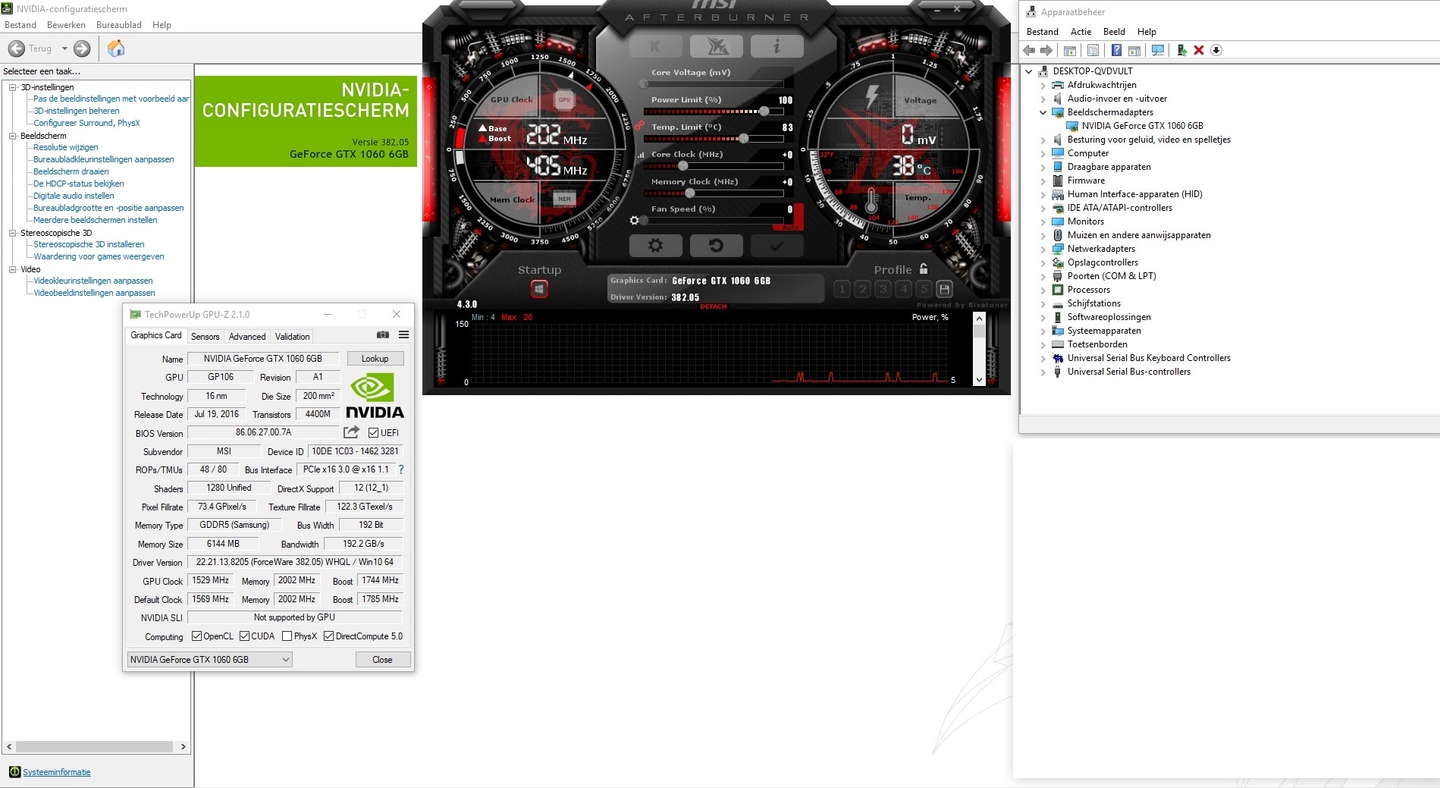The image size is (1440, 788).
Task: Toggle the CUDA checkbox
Action: click(245, 636)
